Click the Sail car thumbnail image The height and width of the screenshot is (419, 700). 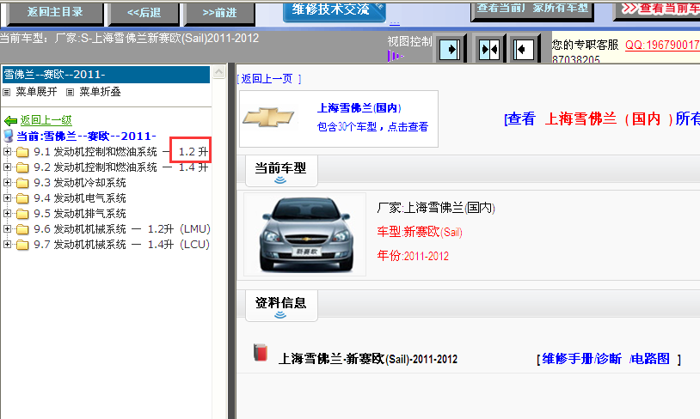pos(305,234)
